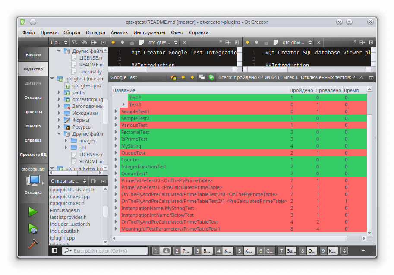The image size is (394, 275).
Task: Click the filter tree funnel icon
Action: pos(75,42)
